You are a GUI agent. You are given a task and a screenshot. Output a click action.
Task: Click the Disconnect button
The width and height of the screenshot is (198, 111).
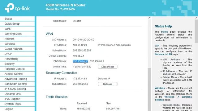point(108,67)
